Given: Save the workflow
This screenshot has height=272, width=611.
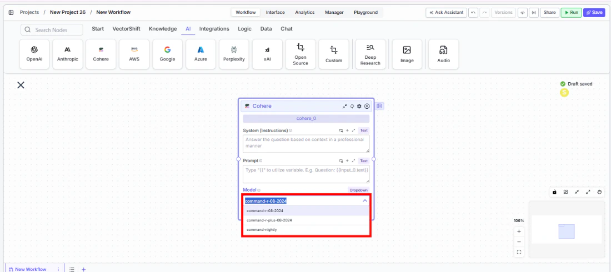Looking at the screenshot, I should pos(594,12).
